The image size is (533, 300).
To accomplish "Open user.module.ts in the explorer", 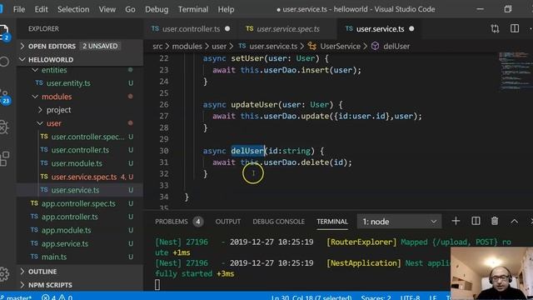I will pyautogui.click(x=77, y=163).
